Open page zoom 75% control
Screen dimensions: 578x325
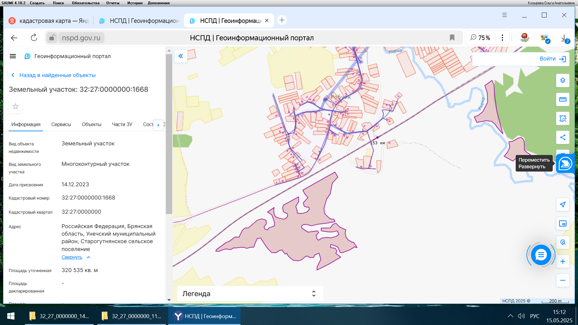(480, 38)
